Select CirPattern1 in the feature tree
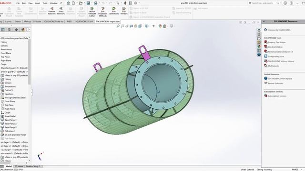Image resolution: width=305 pixels, height=171 pixels. pyautogui.click(x=10, y=131)
